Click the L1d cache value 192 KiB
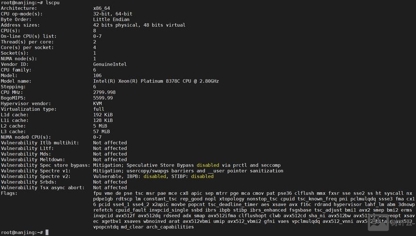Screen dimensions: 416x236 click(x=103, y=115)
